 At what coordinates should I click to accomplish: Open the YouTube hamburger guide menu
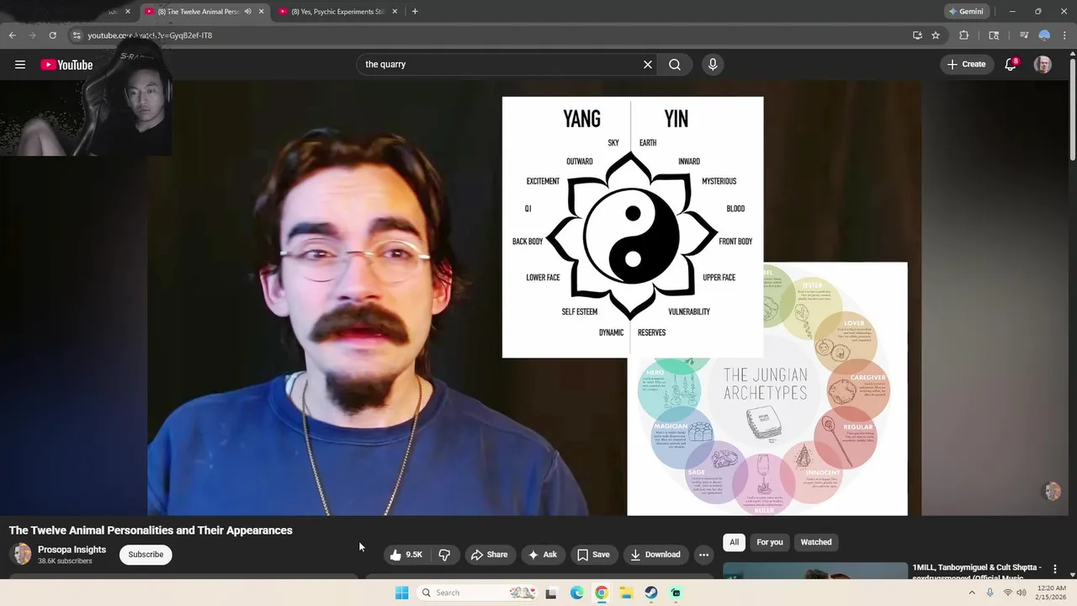(x=20, y=65)
